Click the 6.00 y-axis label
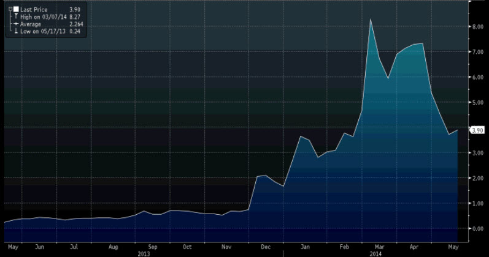The width and height of the screenshot is (489, 257). [477, 77]
